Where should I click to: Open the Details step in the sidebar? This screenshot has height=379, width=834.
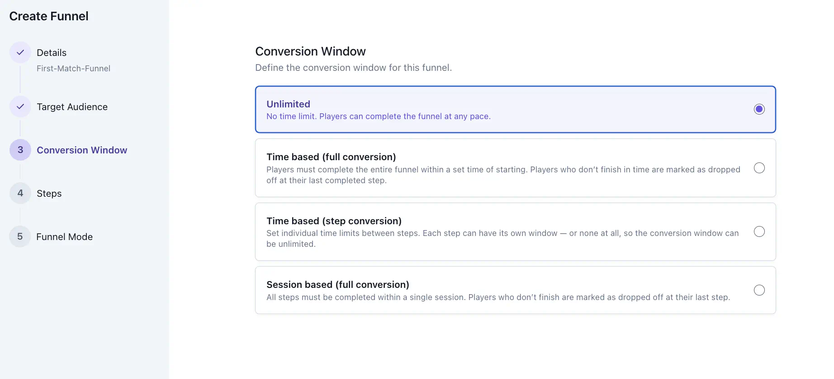tap(51, 52)
